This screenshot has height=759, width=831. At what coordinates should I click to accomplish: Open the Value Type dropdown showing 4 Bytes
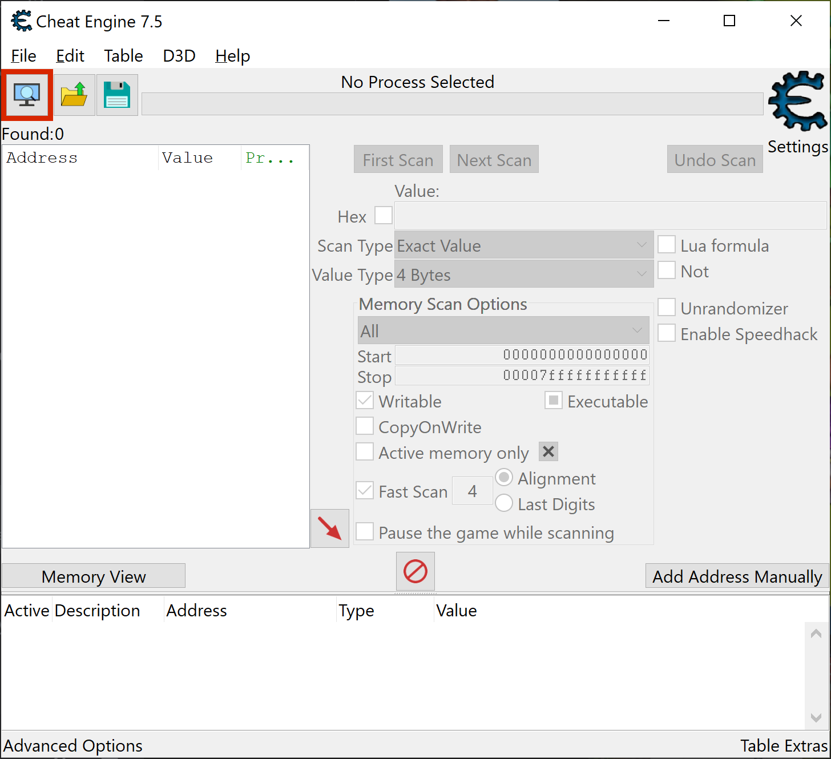pos(524,274)
